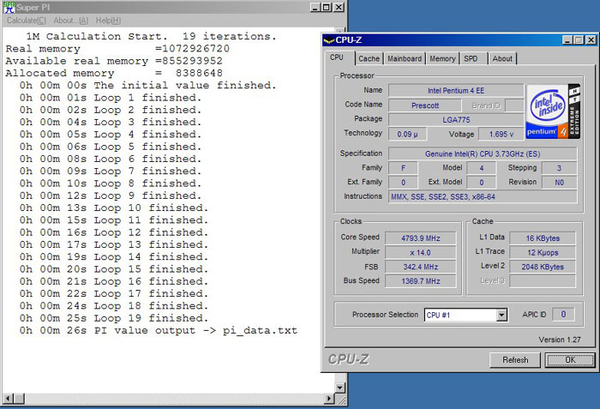600x409 pixels.
Task: Click the Voltage value 1.695 v
Action: pos(501,134)
